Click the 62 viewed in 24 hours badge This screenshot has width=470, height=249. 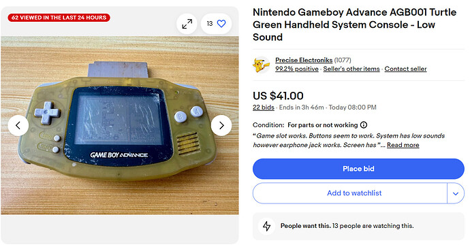click(59, 18)
